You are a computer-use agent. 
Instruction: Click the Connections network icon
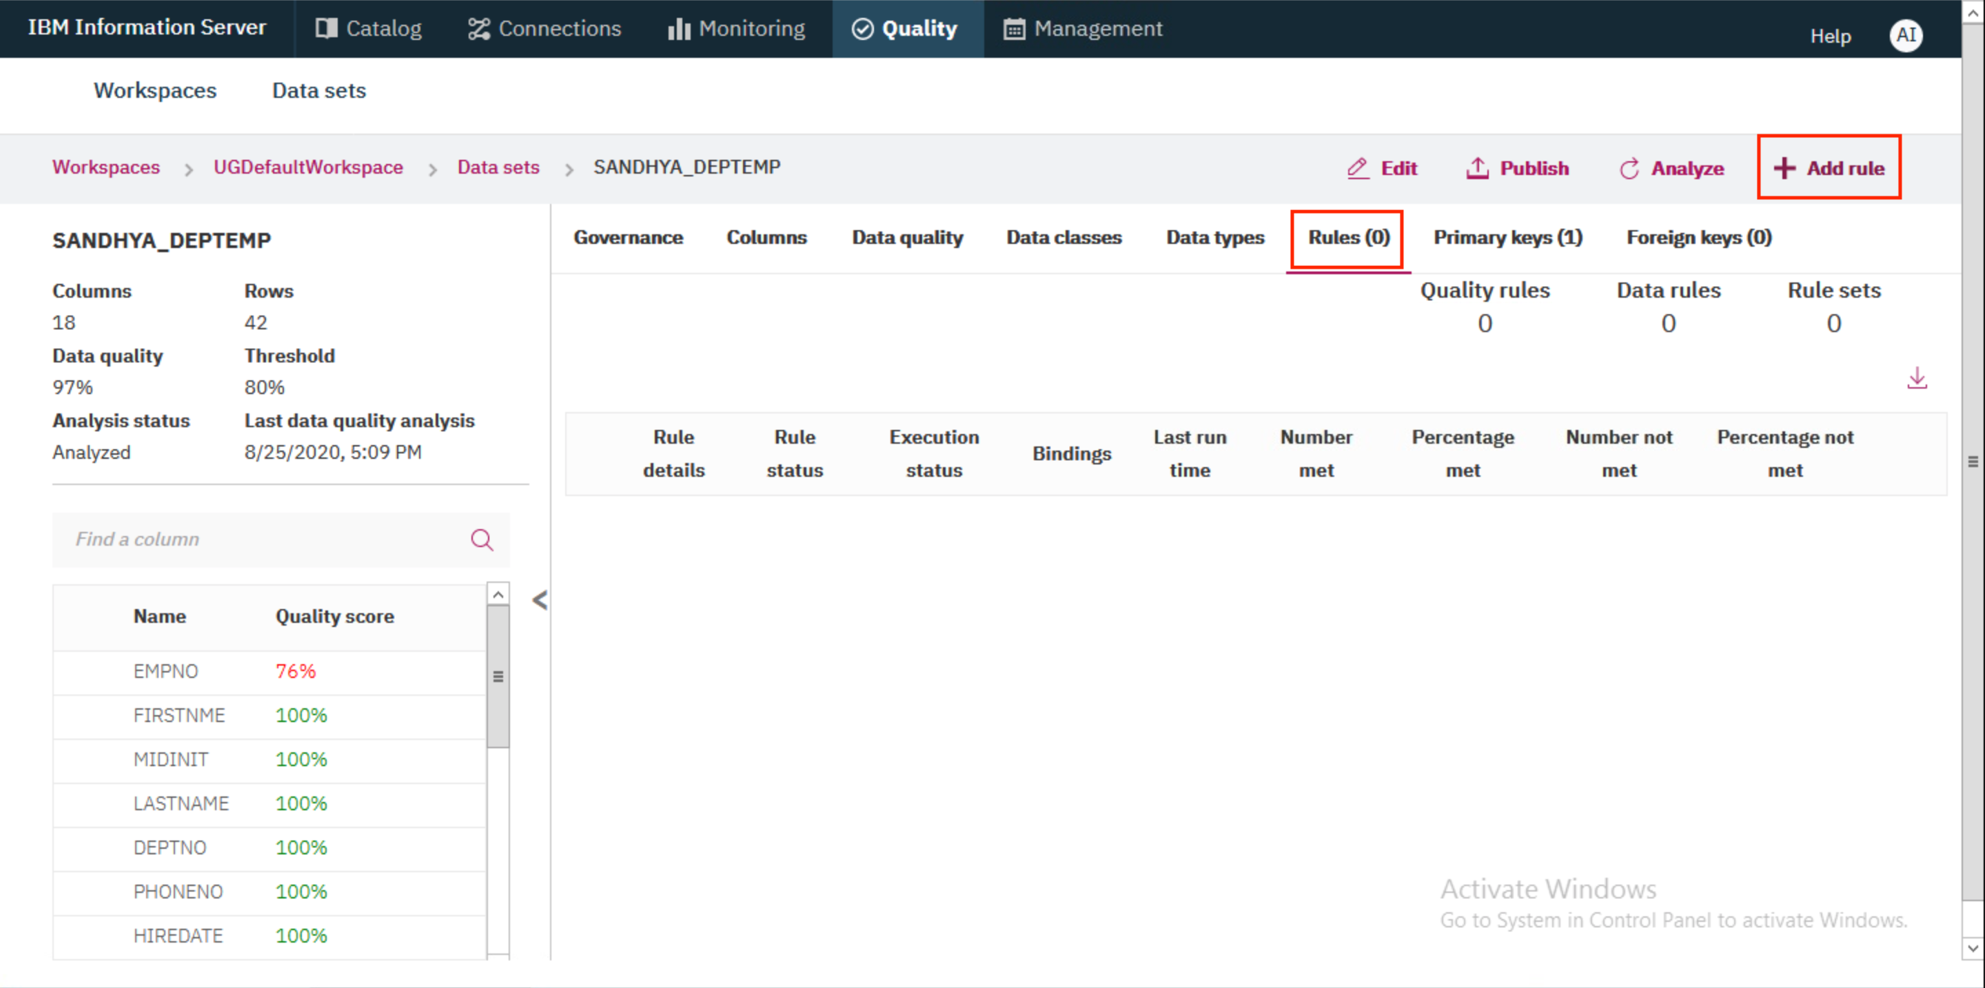point(478,28)
